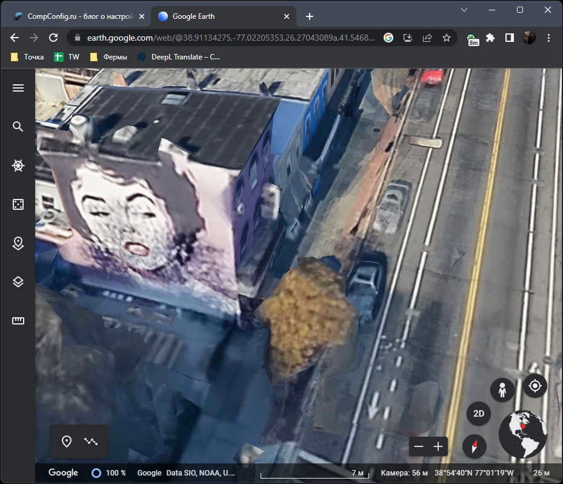
Task: Open the DeepL Translate bookmark
Action: pos(179,57)
